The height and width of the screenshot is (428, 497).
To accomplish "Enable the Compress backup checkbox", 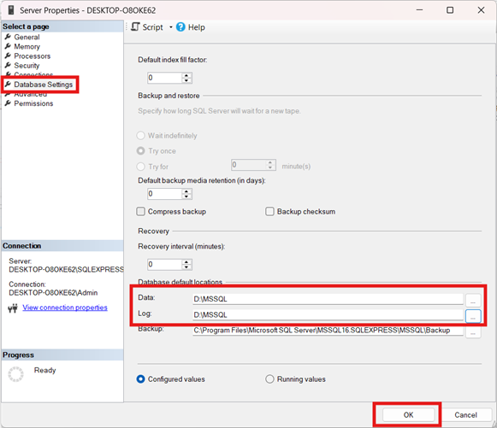I will pyautogui.click(x=141, y=211).
